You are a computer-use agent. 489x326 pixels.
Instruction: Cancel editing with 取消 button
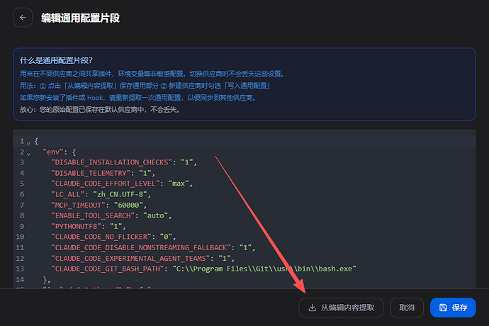(407, 308)
